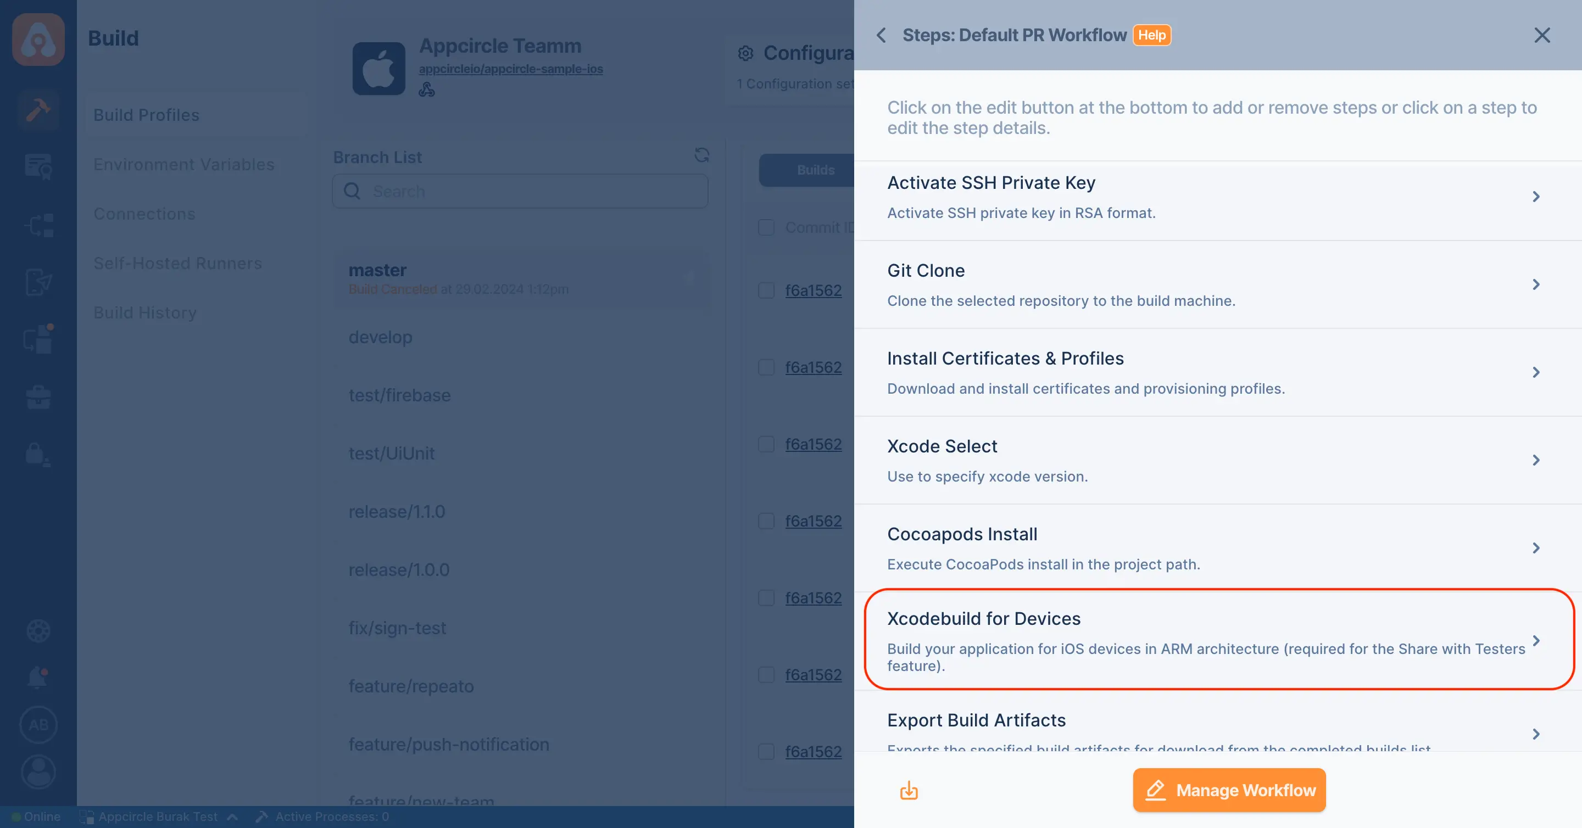Click the orange Help badge
The image size is (1582, 828).
coord(1152,35)
